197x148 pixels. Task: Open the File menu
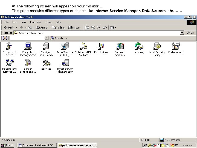click(6, 22)
